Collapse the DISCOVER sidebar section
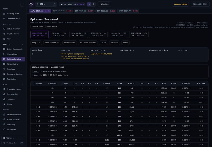This screenshot has height=147, width=212. [x=23, y=24]
